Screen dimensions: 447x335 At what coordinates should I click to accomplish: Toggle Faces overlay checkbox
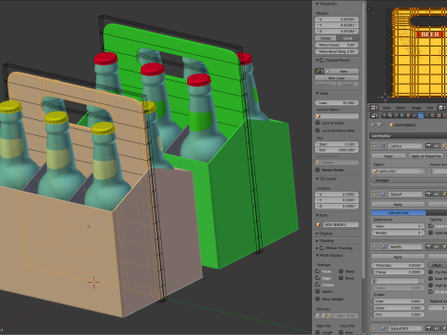(318, 271)
